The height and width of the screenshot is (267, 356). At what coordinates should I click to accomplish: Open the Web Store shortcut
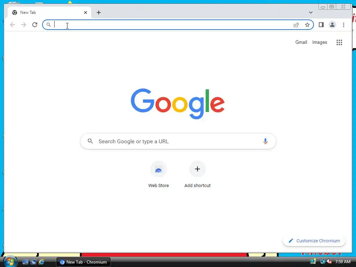[159, 175]
